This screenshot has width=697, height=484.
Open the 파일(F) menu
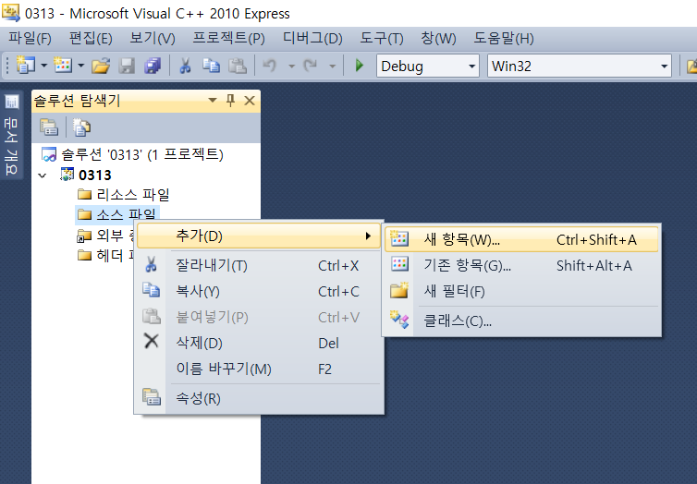(x=31, y=38)
